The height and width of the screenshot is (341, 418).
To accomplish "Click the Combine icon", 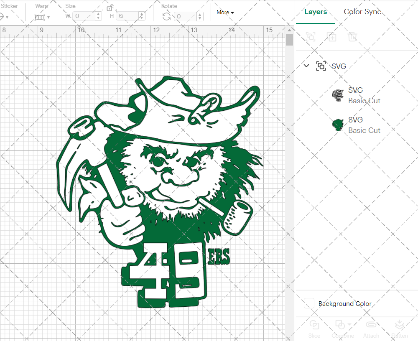I will point(340,325).
